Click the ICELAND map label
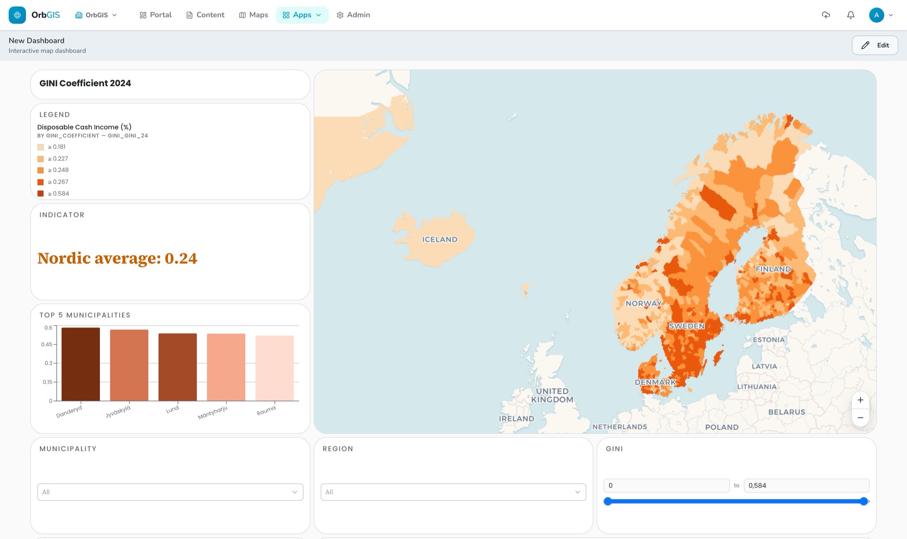 (x=440, y=239)
